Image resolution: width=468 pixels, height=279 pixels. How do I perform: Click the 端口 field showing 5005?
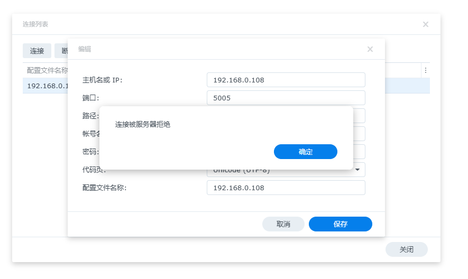pyautogui.click(x=286, y=98)
